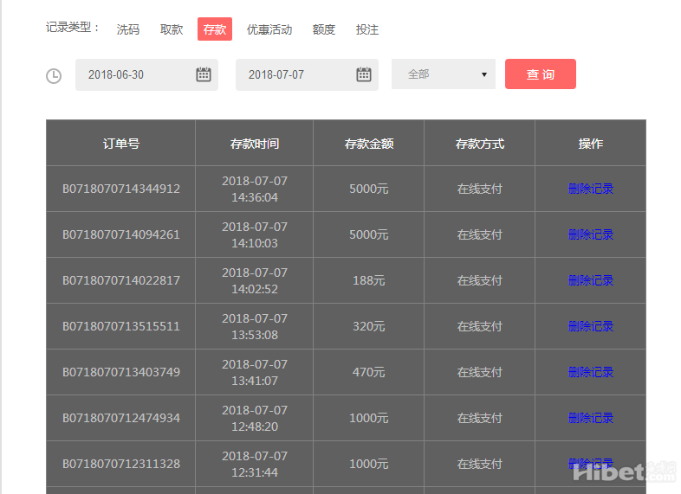Expand the 全部 dropdown
The image size is (681, 494).
click(x=443, y=74)
